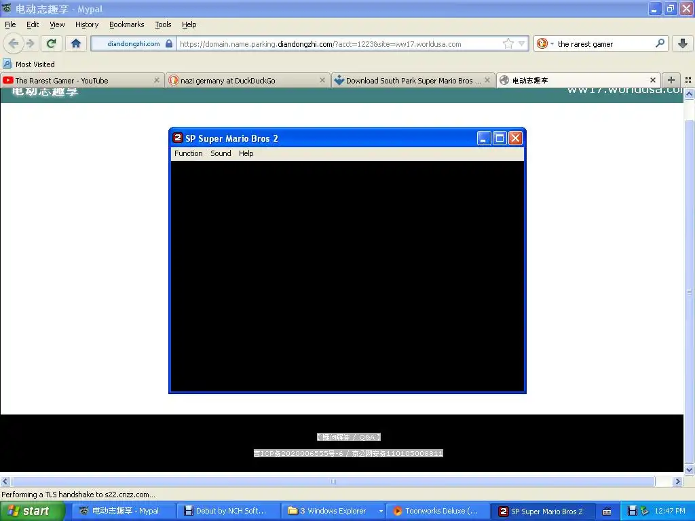Click the 疑问解答 / Q&A link

[349, 438]
